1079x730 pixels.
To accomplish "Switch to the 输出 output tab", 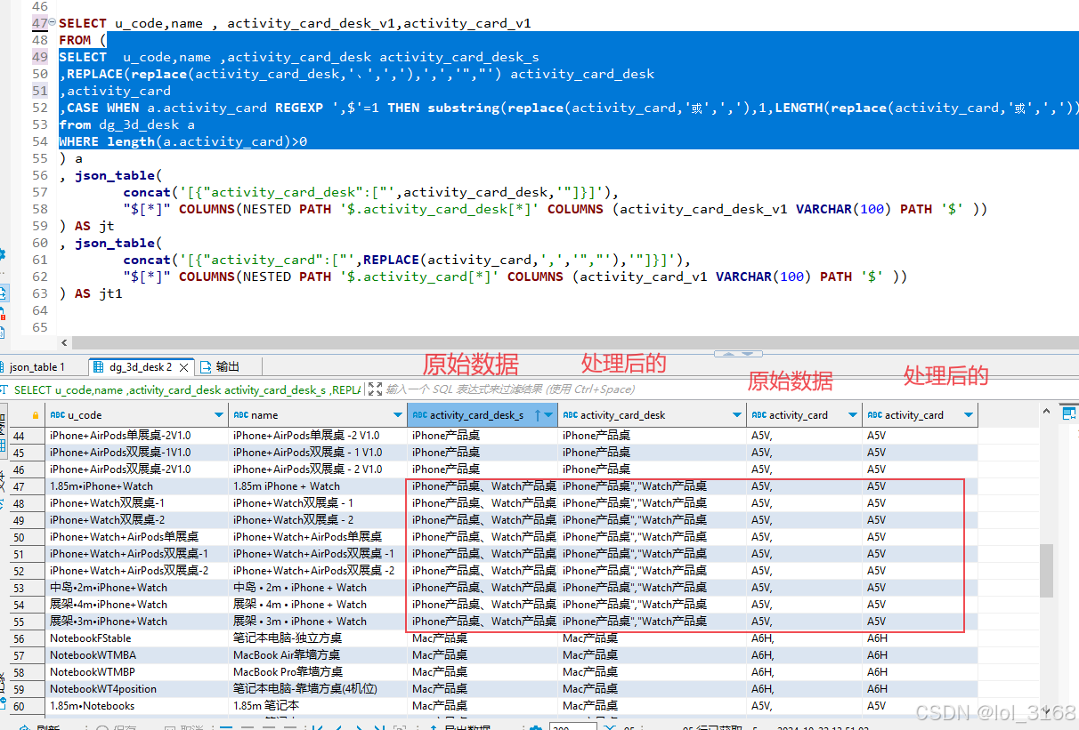I will (x=229, y=365).
